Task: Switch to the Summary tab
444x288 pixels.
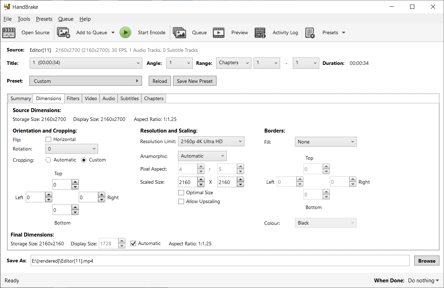Action: click(20, 99)
